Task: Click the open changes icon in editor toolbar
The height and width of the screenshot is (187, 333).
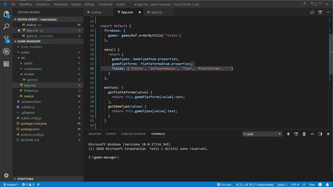Action: pyautogui.click(x=312, y=12)
